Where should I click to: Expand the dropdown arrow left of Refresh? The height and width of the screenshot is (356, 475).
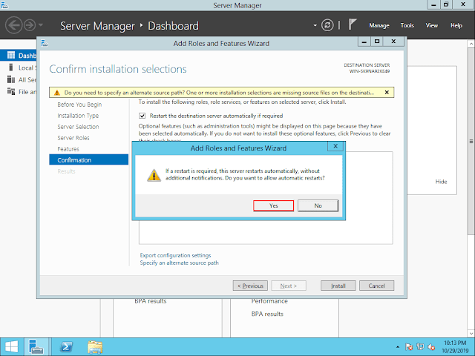[x=315, y=25]
